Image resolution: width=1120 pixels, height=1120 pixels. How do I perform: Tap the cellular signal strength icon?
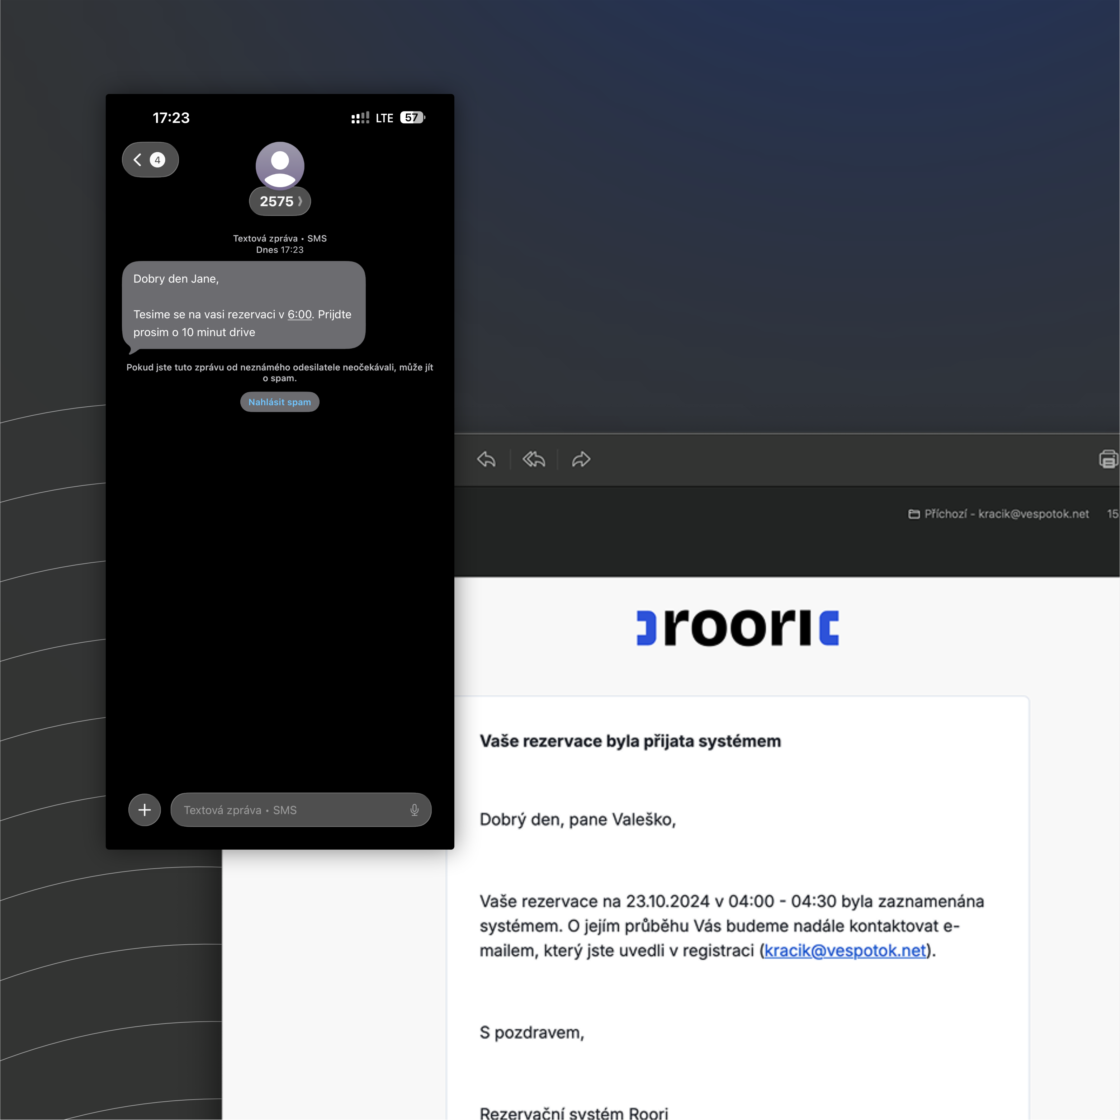(360, 118)
